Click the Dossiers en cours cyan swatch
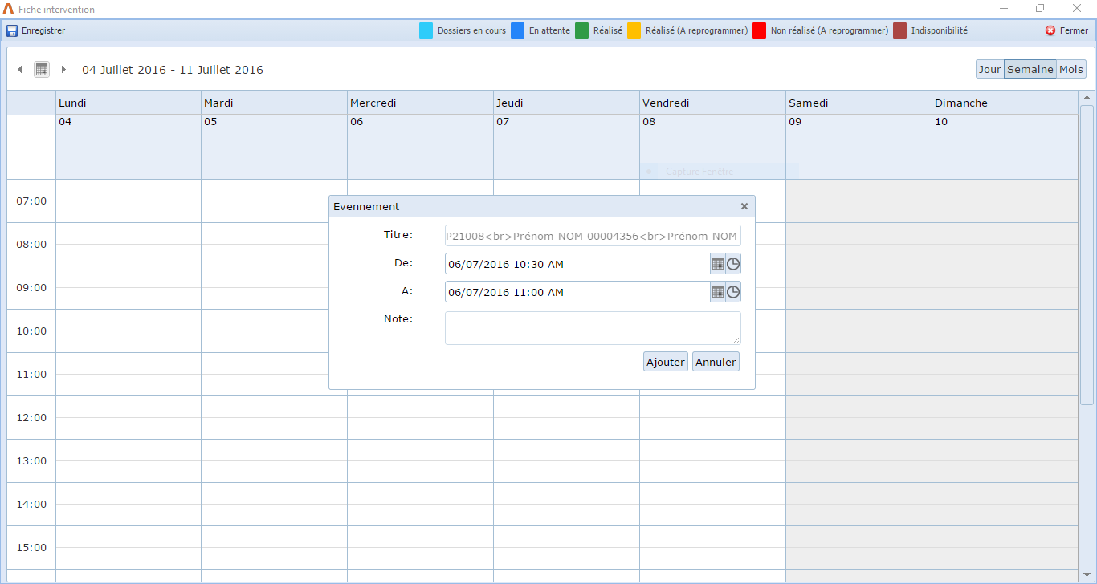The width and height of the screenshot is (1097, 584). 426,31
